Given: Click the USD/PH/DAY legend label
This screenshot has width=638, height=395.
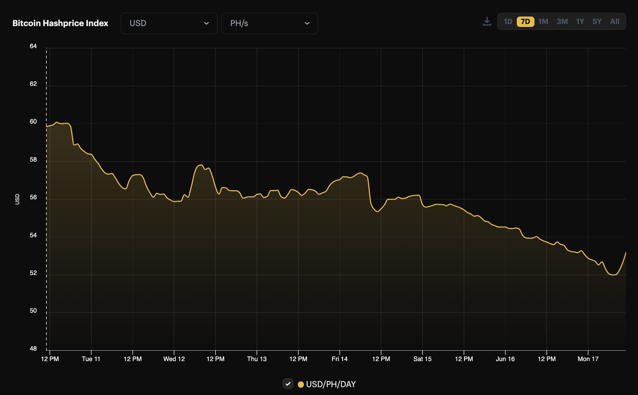Looking at the screenshot, I should [331, 384].
